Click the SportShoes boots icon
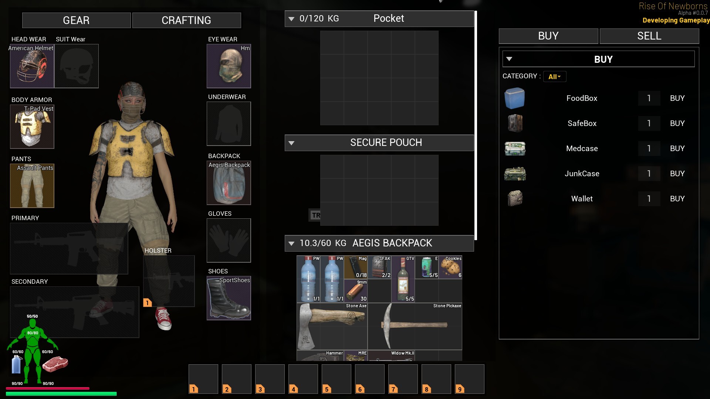The height and width of the screenshot is (399, 710). coord(229,298)
